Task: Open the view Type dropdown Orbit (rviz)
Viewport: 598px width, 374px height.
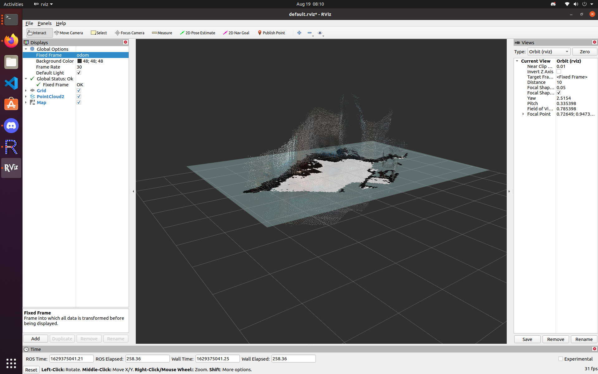Action: [549, 52]
